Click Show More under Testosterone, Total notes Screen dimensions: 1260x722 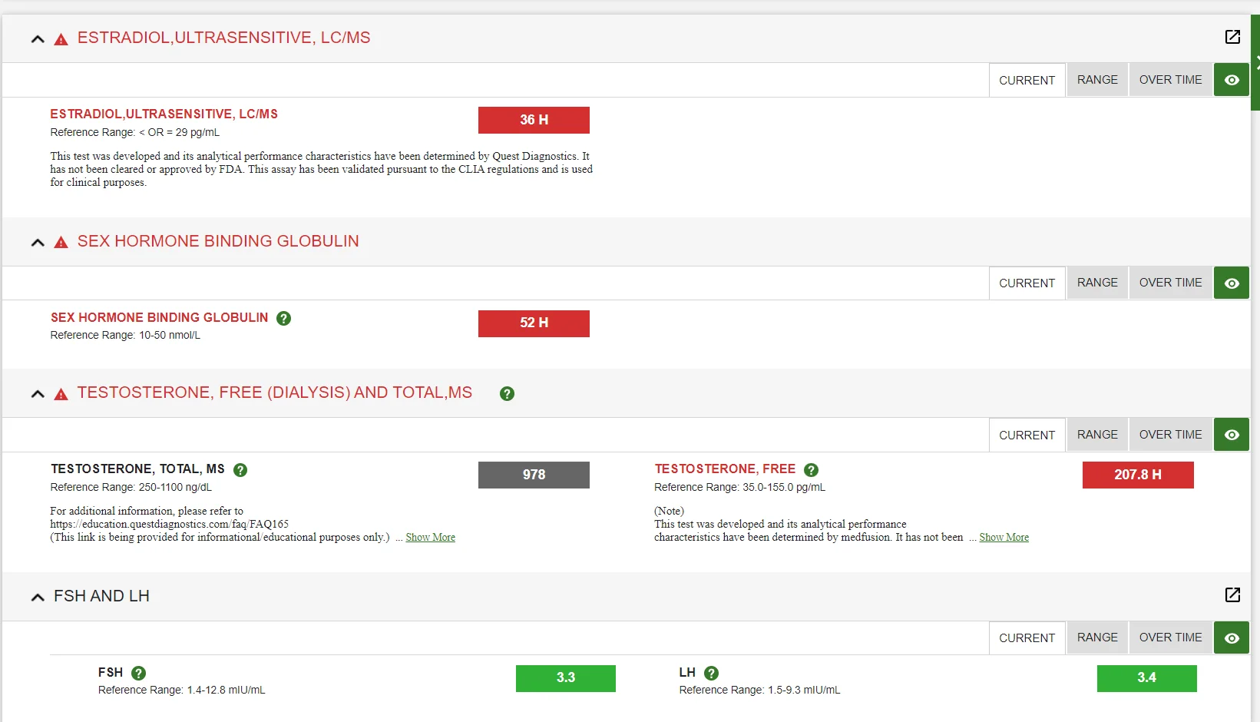coord(430,537)
